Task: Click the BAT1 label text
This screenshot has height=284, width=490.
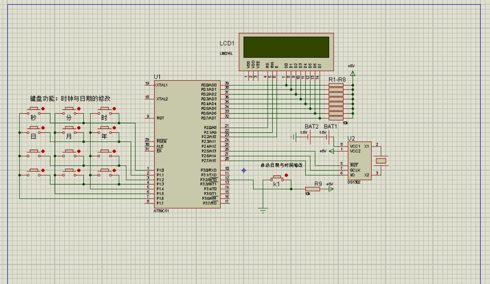Action: 331,126
